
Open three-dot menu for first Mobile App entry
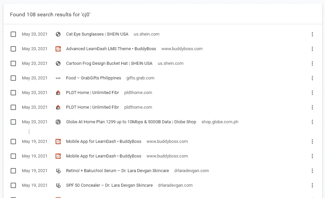tap(312, 142)
